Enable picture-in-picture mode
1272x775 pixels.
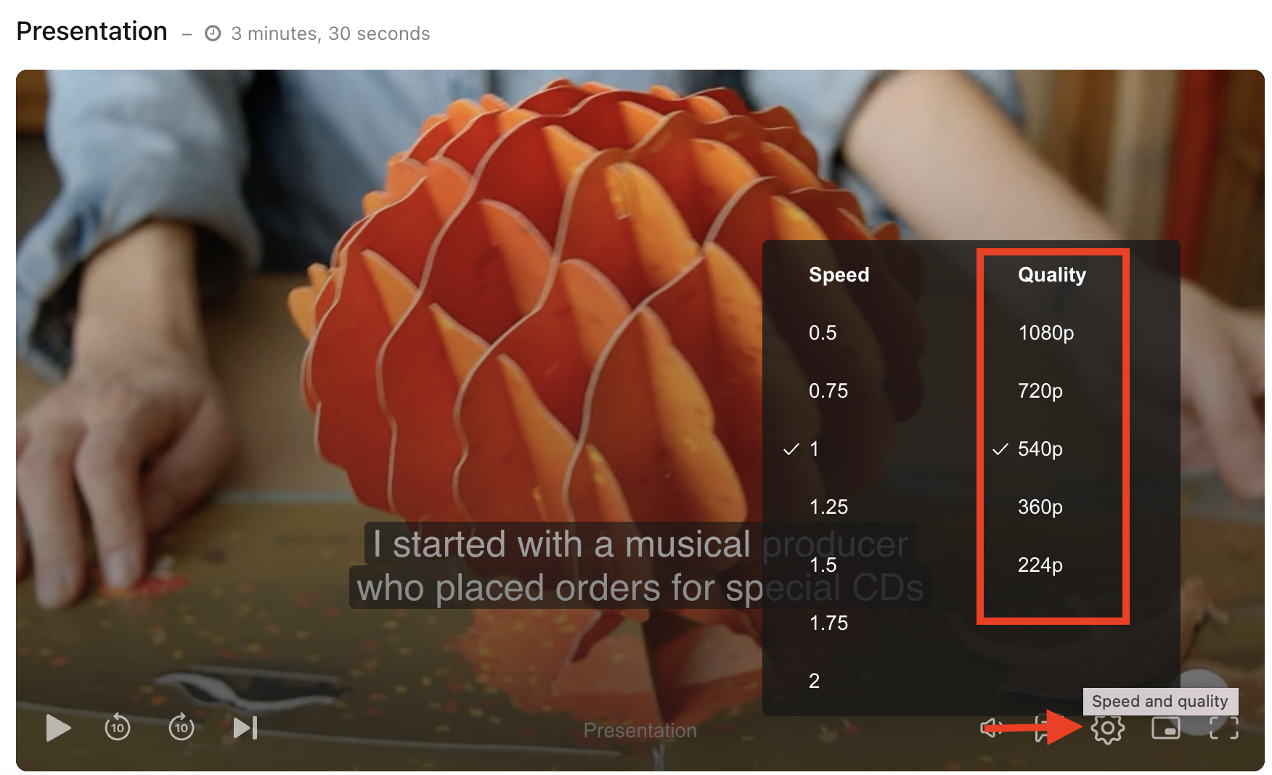pyautogui.click(x=1166, y=728)
